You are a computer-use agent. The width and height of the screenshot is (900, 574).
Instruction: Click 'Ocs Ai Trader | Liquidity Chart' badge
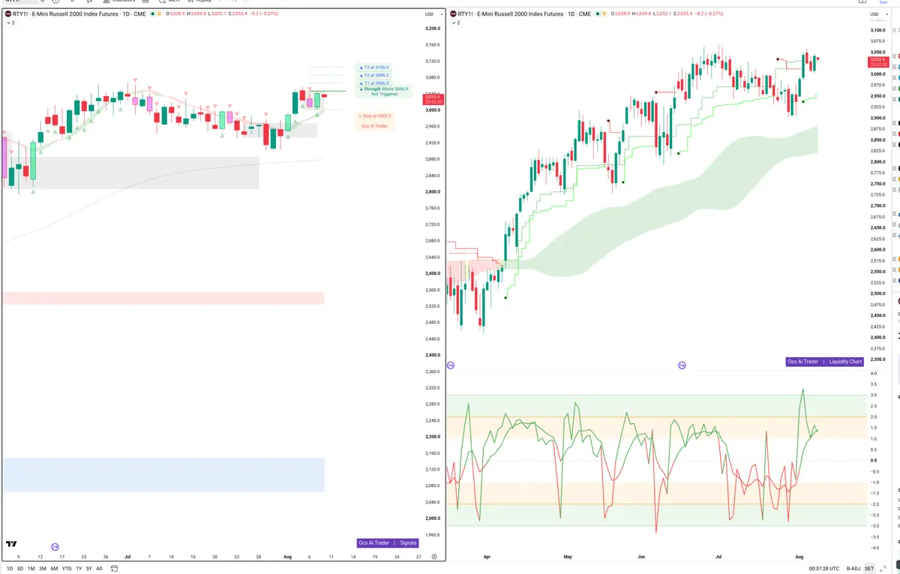pyautogui.click(x=825, y=362)
